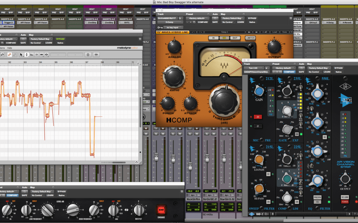Click the H-Comp THRESHOLD knob
Image resolution: width=358 pixels, height=223 pixels.
pos(224,101)
